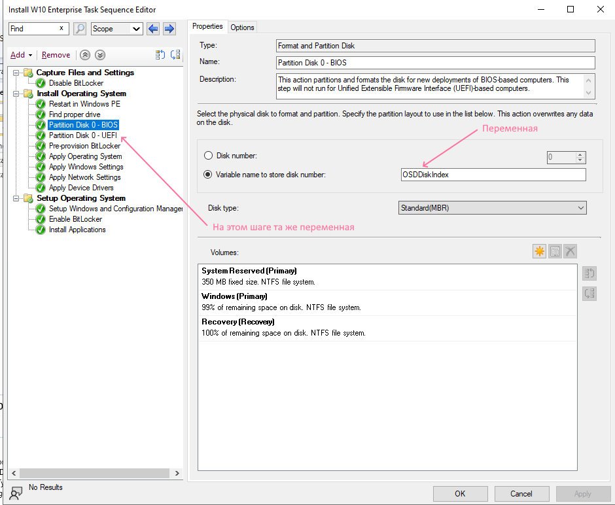
Task: Click the OSDDiskIndex variable name field
Action: pyautogui.click(x=493, y=175)
